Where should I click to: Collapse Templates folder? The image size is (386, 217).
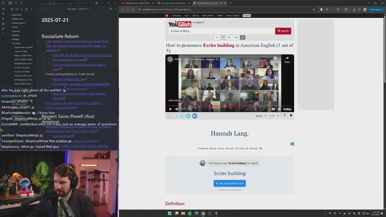[16, 43]
